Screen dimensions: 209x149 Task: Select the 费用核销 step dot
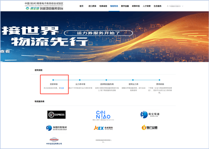(159, 80)
